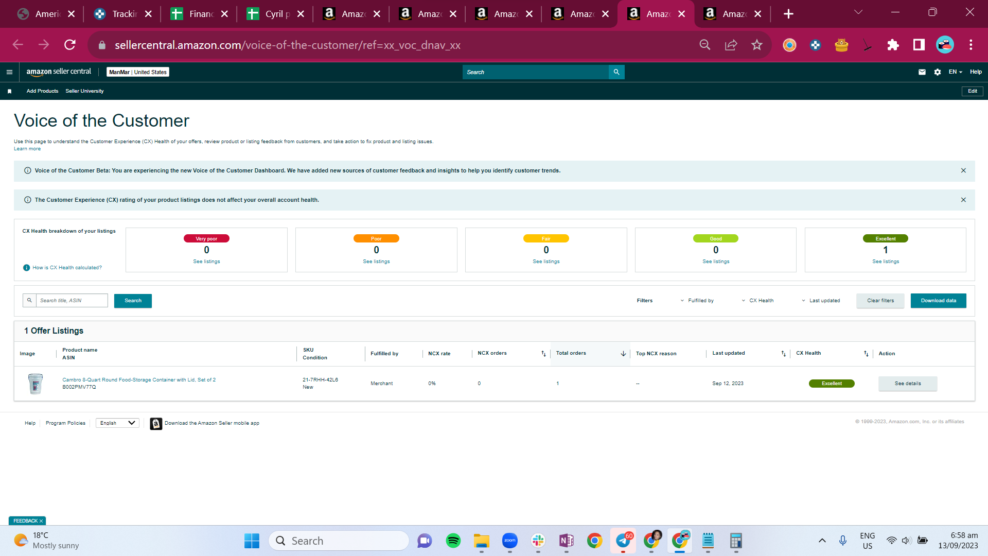Open a new browser tab
988x556 pixels.
coord(788,14)
